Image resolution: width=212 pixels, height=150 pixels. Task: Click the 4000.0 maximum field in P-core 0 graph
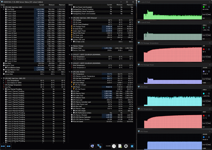coord(207,5)
